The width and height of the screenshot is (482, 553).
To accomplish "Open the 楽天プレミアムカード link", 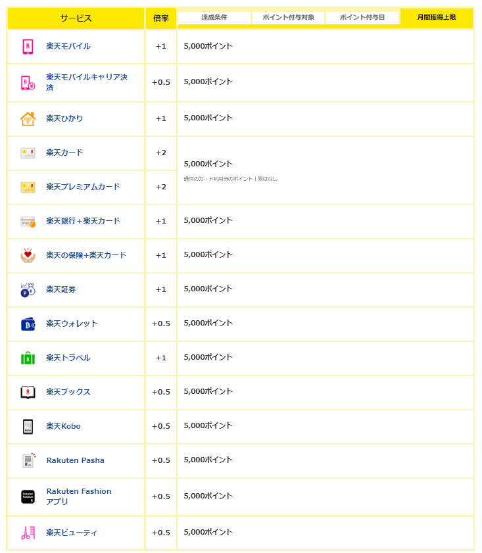I will [84, 187].
